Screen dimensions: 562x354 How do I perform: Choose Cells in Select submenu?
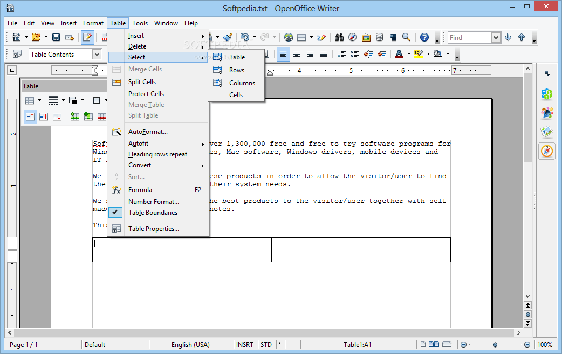tap(237, 95)
